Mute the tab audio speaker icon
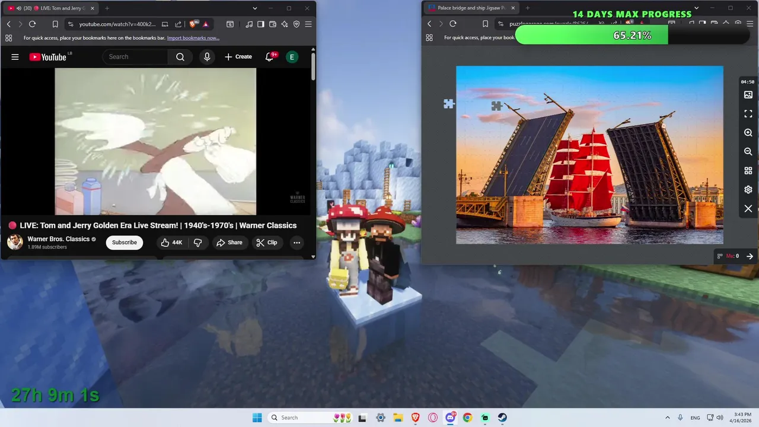Screen dimensions: 759x427 tap(20, 8)
